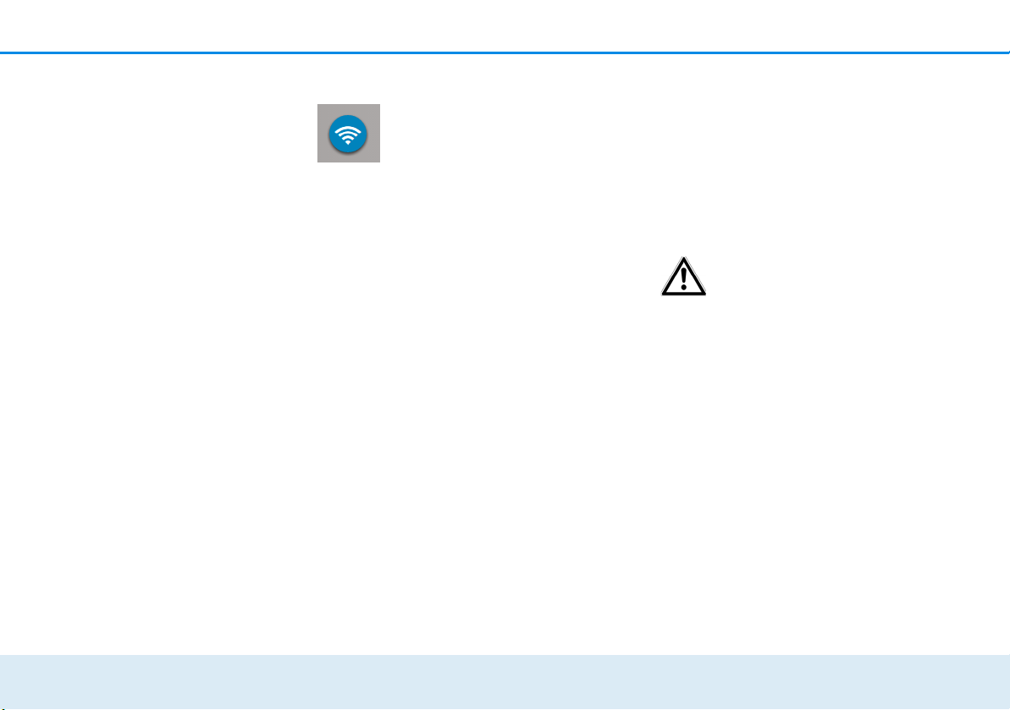
Task: Click the blue horizontal line at the top
Action: click(505, 52)
